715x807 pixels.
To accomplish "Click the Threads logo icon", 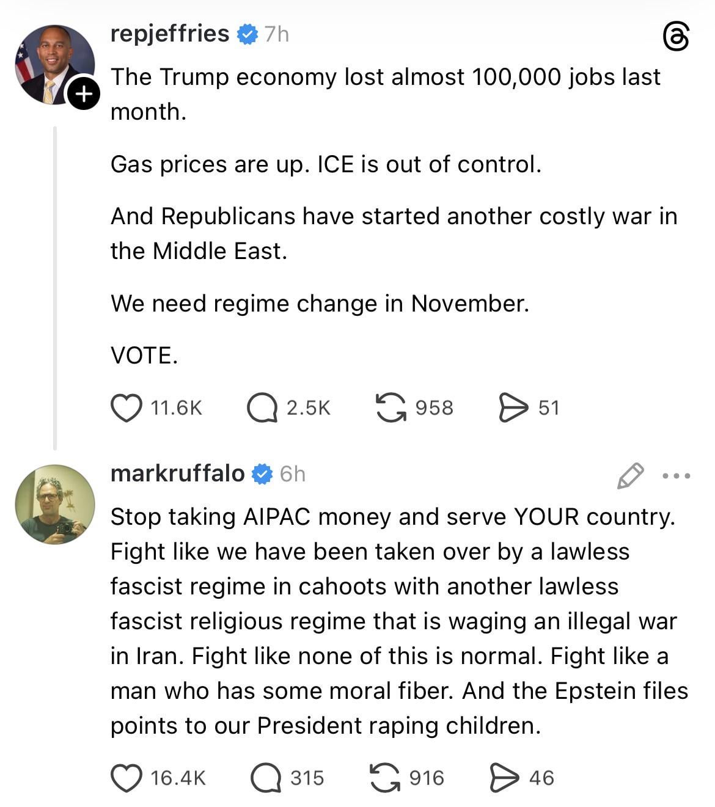I will pos(676,37).
